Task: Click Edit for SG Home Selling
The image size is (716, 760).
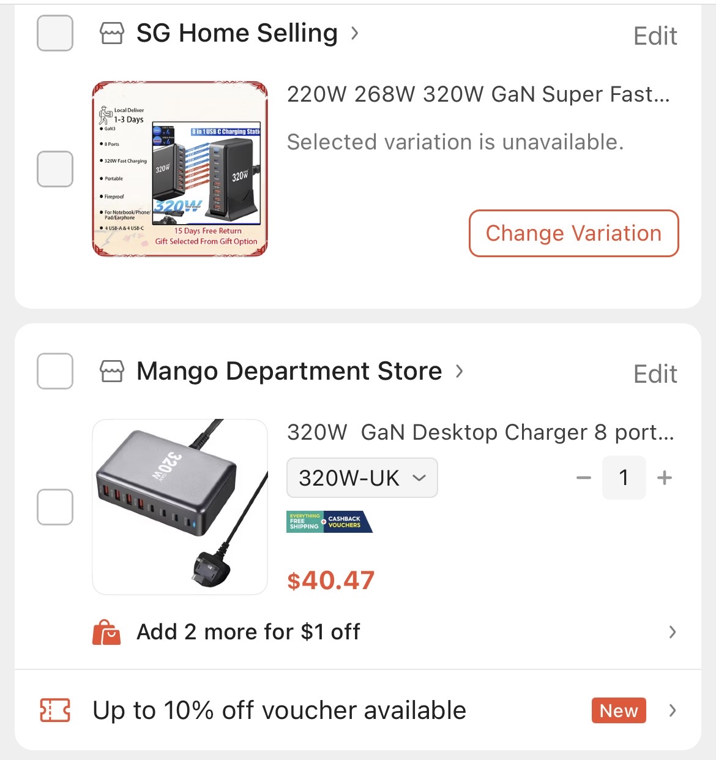Action: [655, 36]
